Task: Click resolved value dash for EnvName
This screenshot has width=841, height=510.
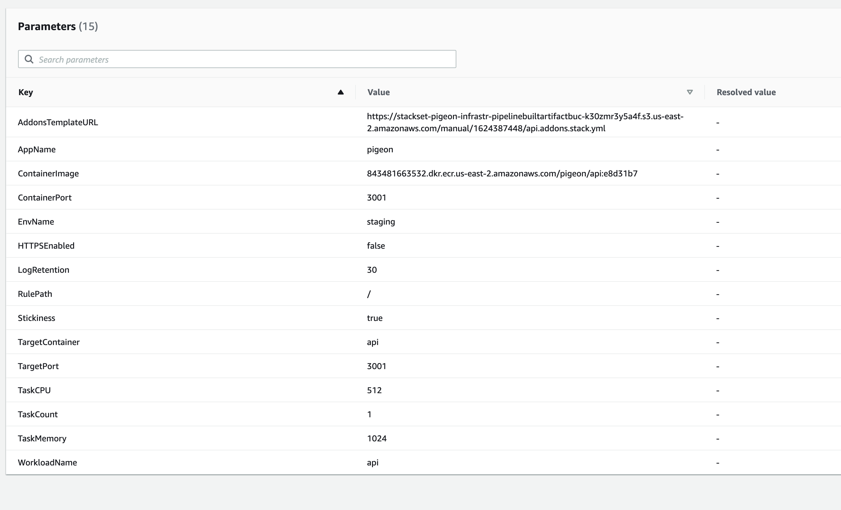Action: coord(718,222)
